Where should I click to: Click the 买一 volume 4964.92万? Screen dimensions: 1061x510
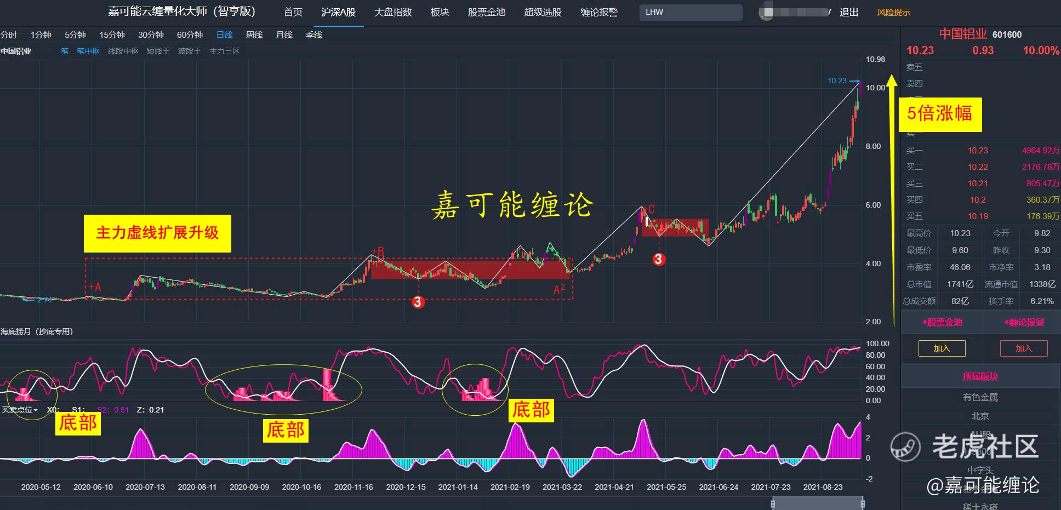(1041, 151)
